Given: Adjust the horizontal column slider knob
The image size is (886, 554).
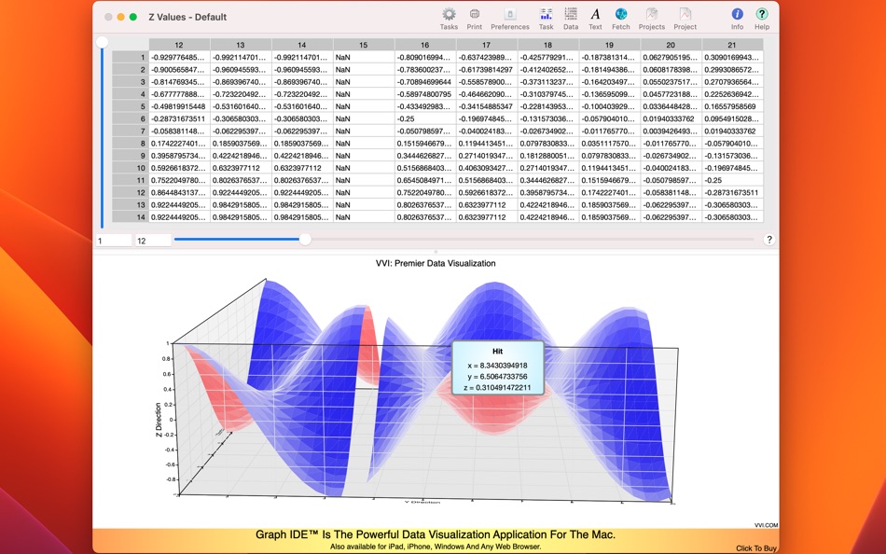Looking at the screenshot, I should pyautogui.click(x=305, y=240).
